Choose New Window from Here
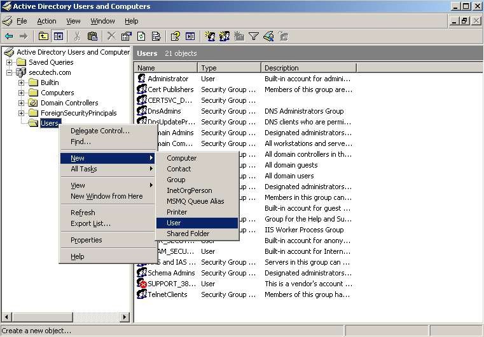The image size is (484, 337). click(108, 196)
